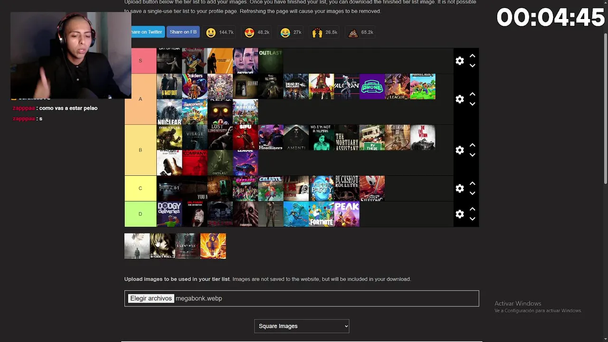Click the A Way Out game tile
This screenshot has height=342, width=608.
point(169,86)
